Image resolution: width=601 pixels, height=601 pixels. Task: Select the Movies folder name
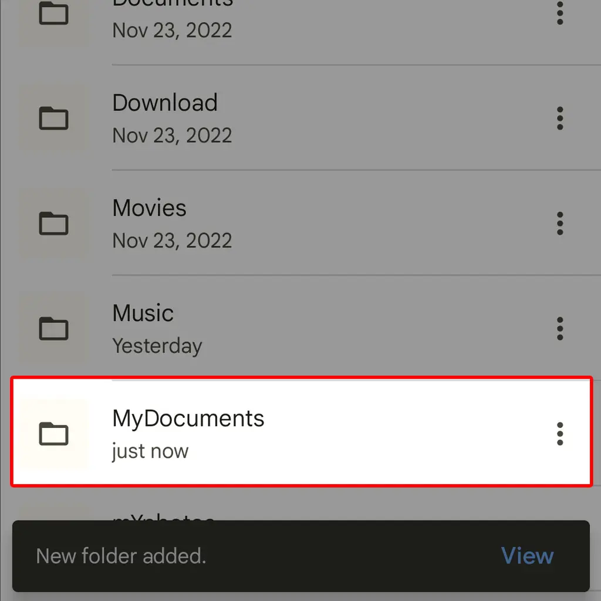[149, 208]
